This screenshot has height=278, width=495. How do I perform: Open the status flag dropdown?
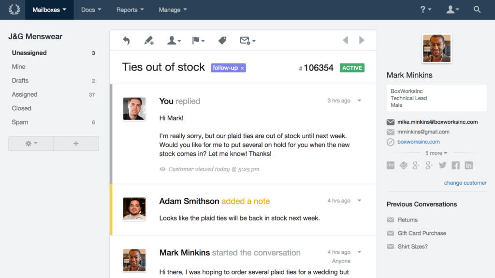[198, 41]
